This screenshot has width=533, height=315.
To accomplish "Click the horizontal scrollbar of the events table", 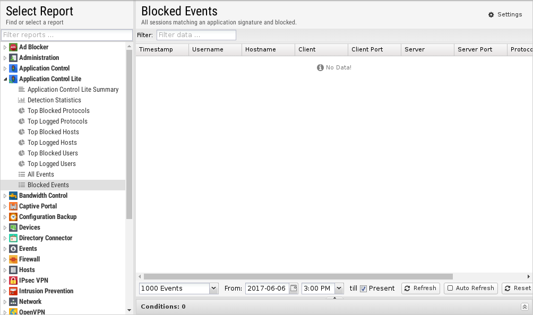I will click(x=298, y=276).
